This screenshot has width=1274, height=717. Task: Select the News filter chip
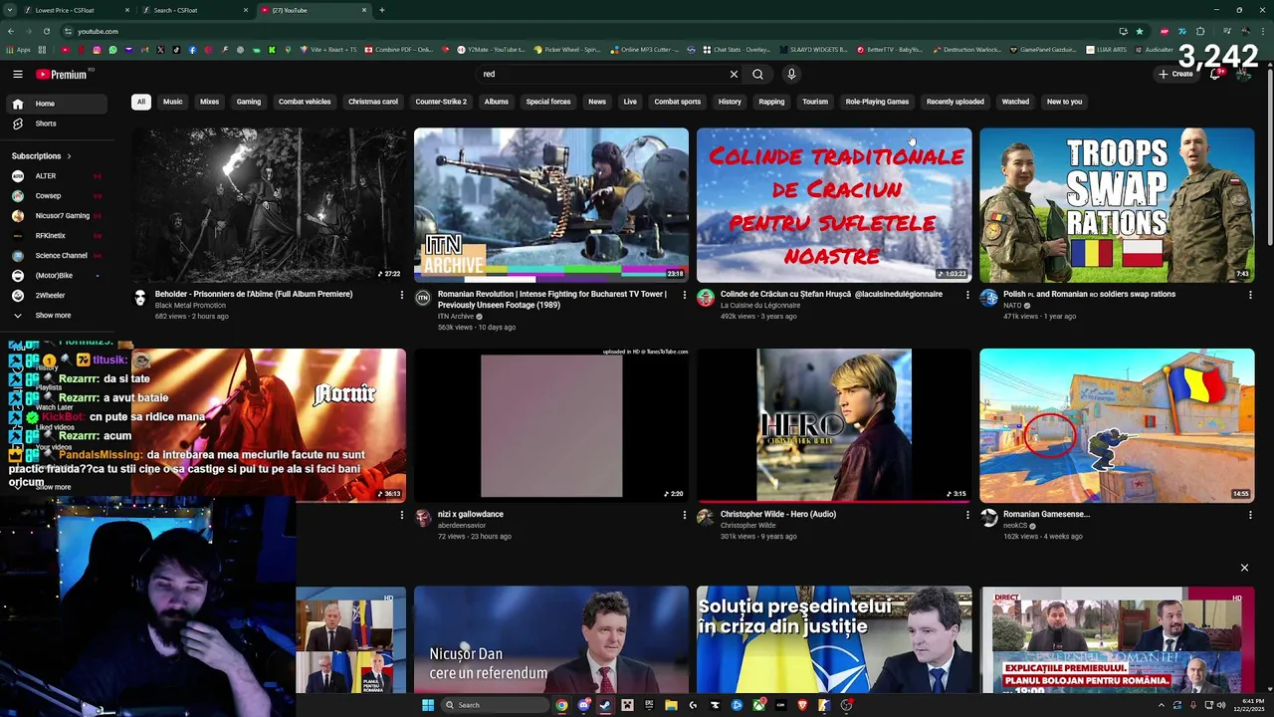coord(597,102)
